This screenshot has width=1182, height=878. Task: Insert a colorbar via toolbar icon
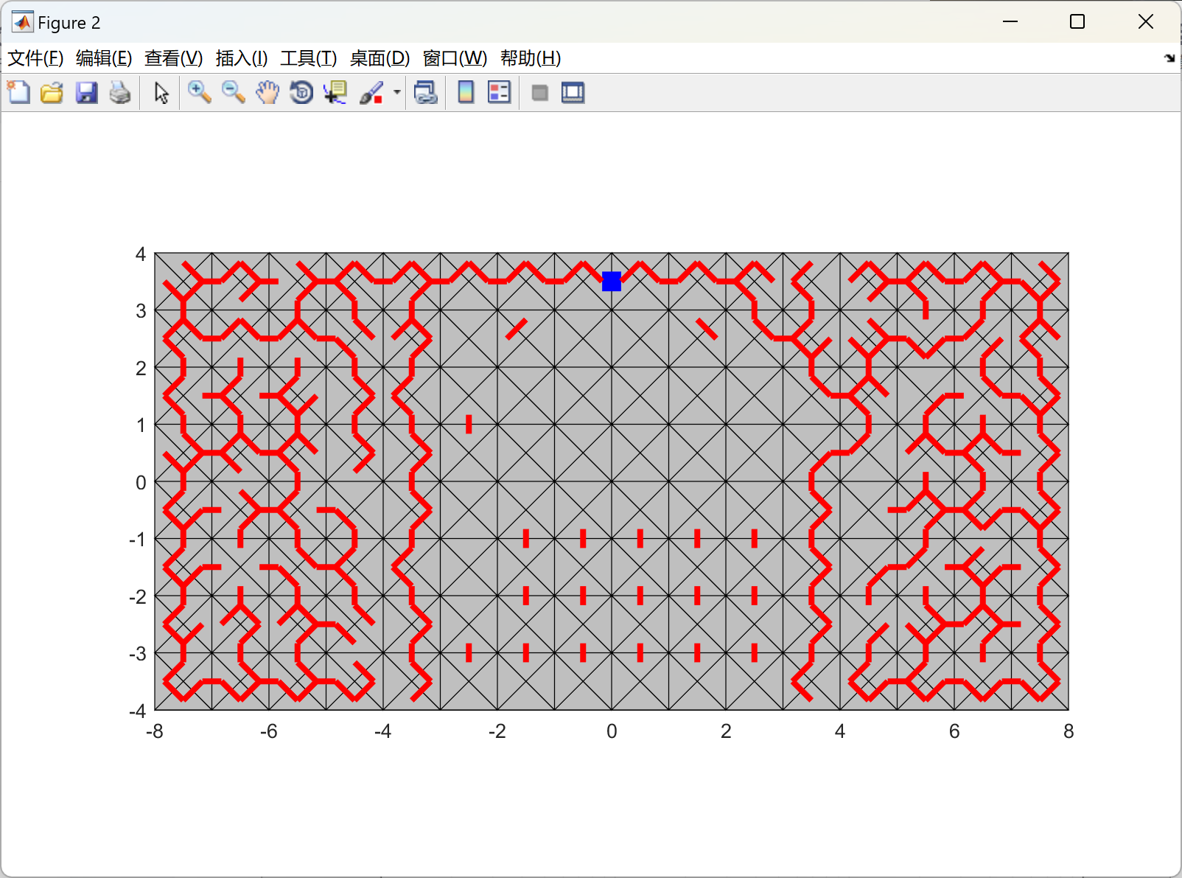tap(466, 93)
